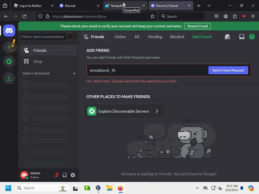Create DM with plus next to Direct Messages
Screen dimensions: 259x194
[74, 74]
